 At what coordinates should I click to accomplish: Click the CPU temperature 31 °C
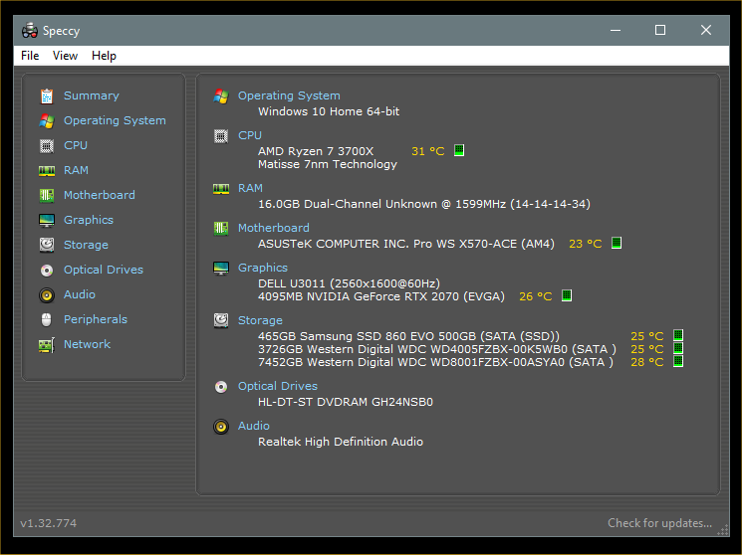coord(428,151)
